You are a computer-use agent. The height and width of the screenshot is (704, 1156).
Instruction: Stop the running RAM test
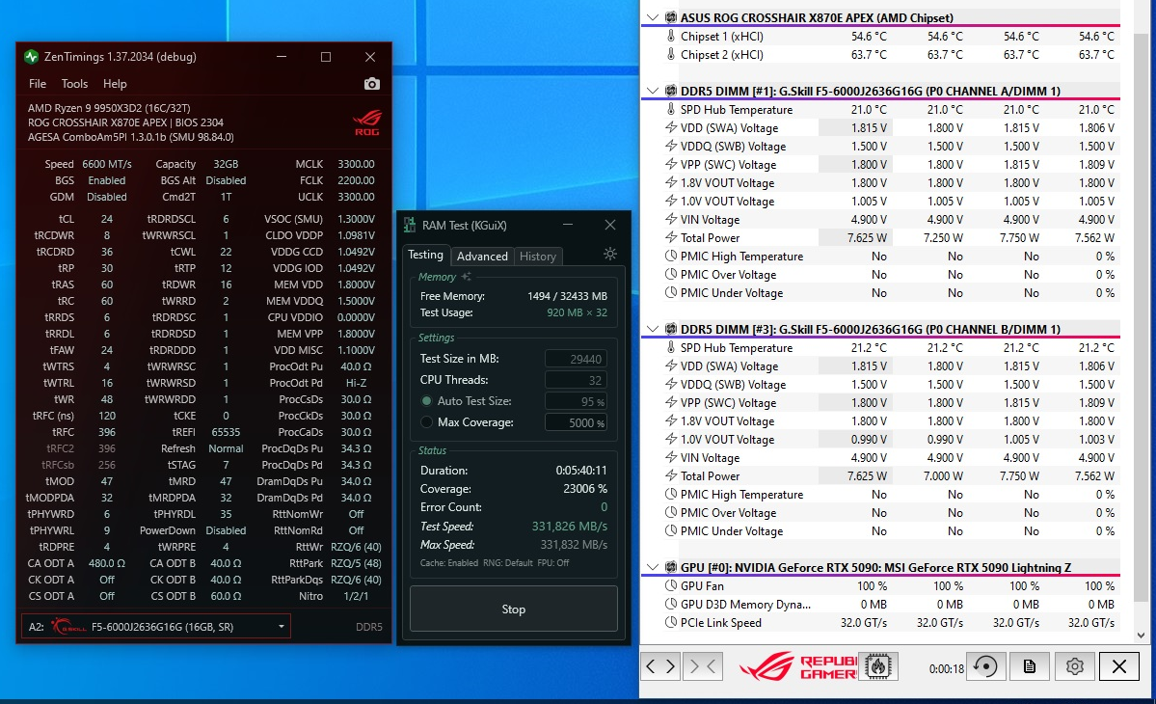pos(513,609)
